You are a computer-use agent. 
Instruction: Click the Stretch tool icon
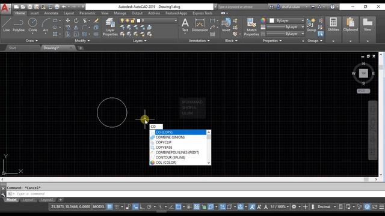click(68, 34)
